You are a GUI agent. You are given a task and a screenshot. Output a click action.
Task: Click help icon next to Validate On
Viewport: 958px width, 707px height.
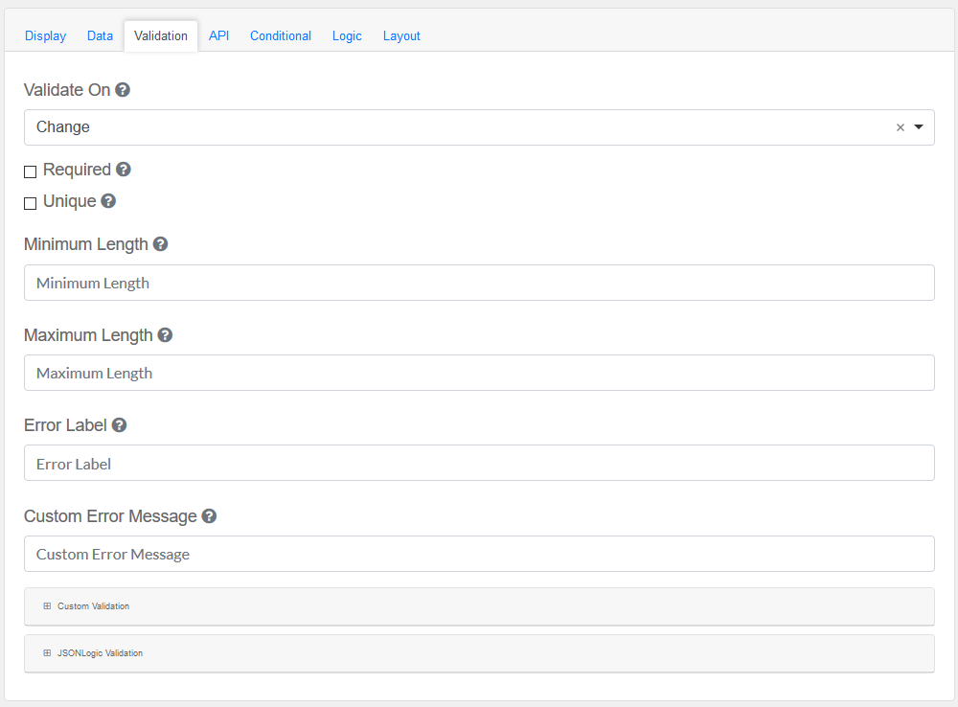pyautogui.click(x=123, y=90)
